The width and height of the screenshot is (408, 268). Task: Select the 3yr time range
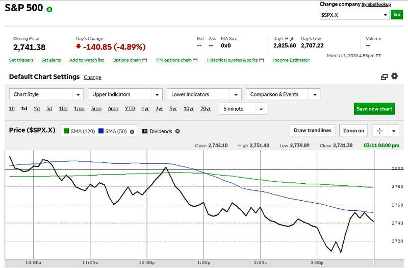tap(159, 109)
